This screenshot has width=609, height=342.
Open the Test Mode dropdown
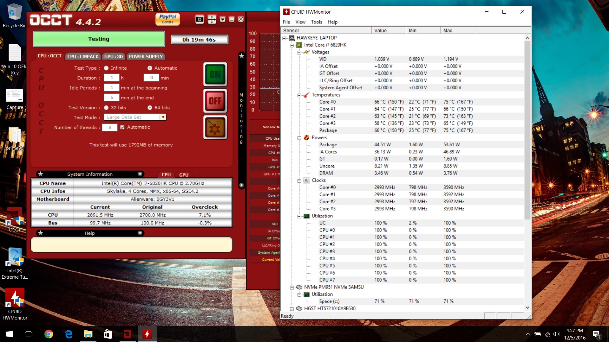tap(163, 117)
